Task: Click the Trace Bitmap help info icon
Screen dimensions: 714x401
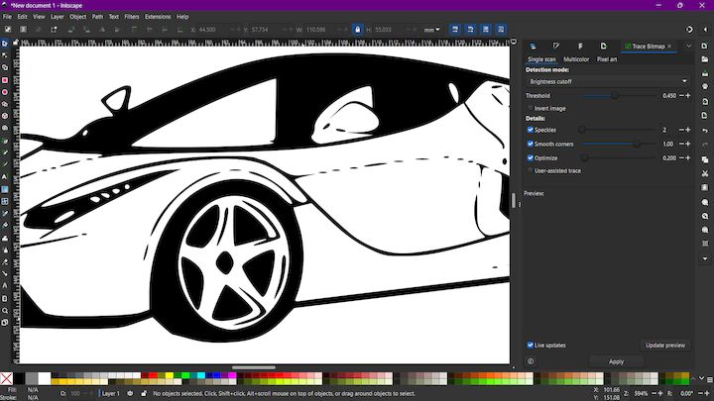Action: [x=531, y=361]
